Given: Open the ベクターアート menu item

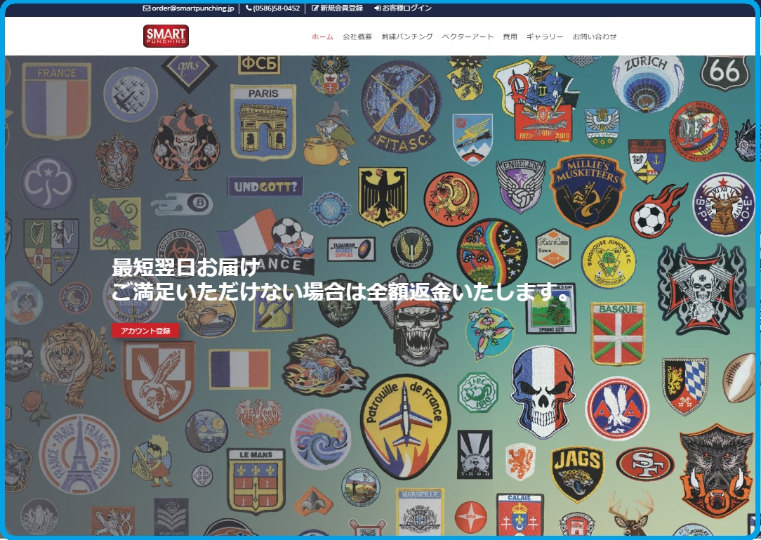Looking at the screenshot, I should (x=468, y=37).
